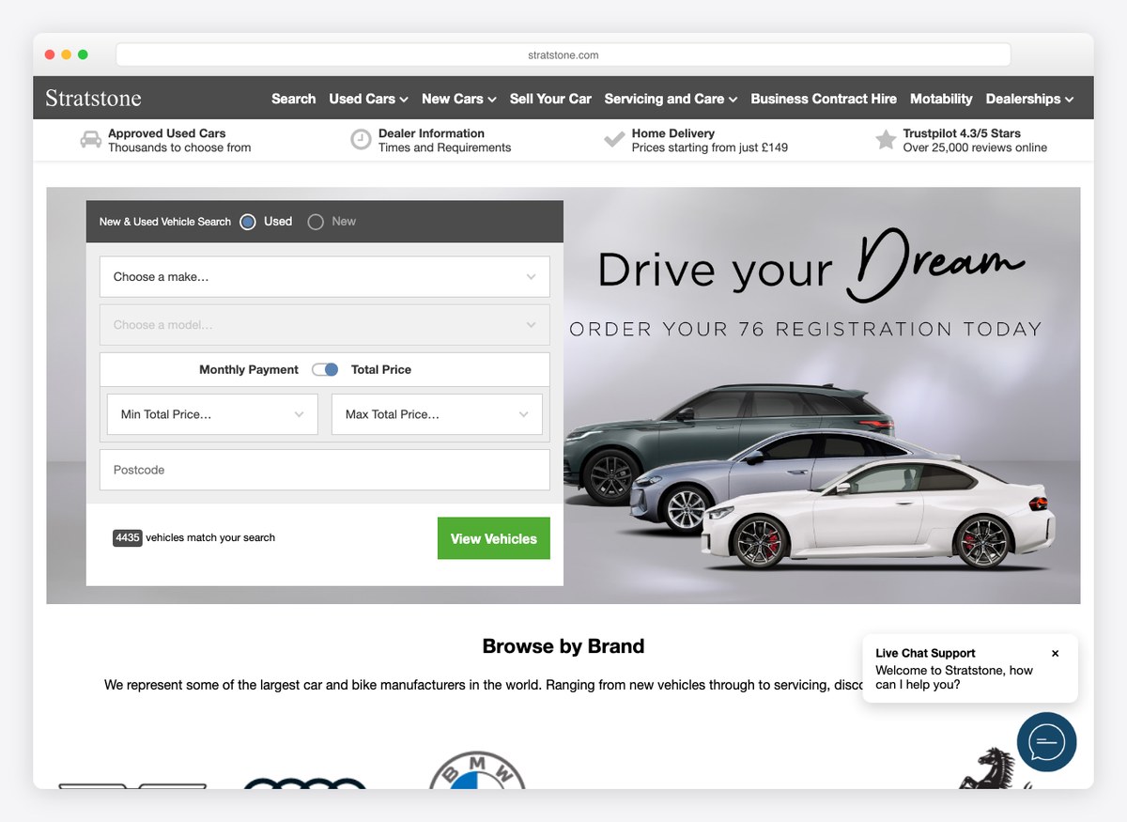Open the Min Total Price dropdown

[x=212, y=414]
